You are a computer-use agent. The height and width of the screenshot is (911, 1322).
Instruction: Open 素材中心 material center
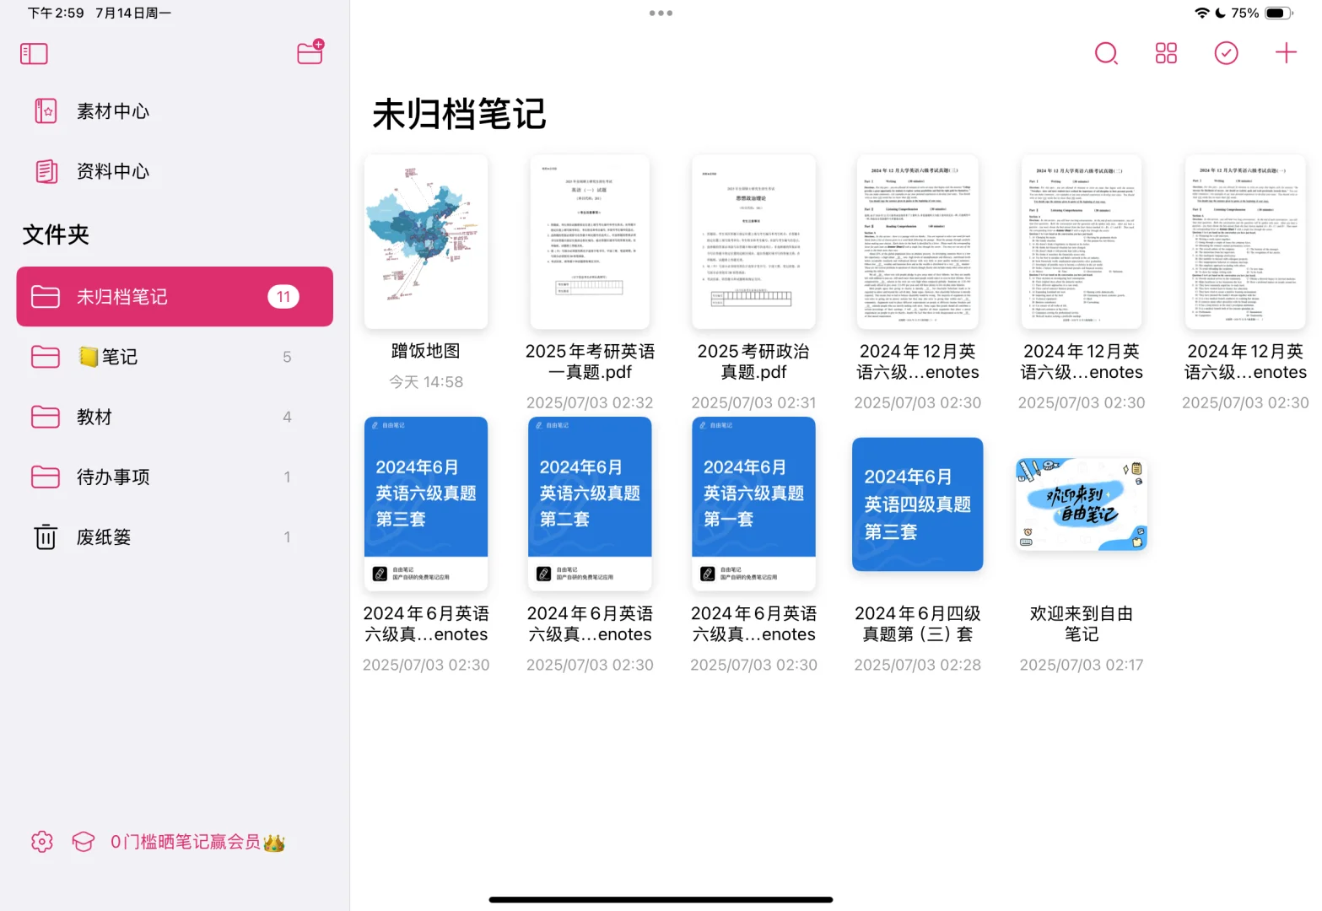click(112, 111)
